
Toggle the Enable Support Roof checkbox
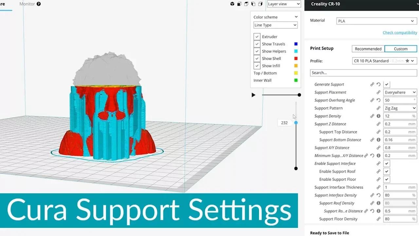pos(386,171)
